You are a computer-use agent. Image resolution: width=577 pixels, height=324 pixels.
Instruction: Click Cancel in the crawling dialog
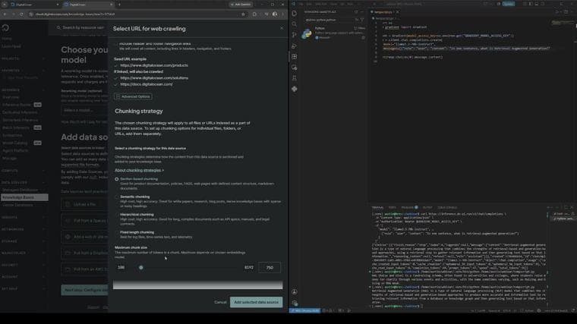click(x=220, y=302)
